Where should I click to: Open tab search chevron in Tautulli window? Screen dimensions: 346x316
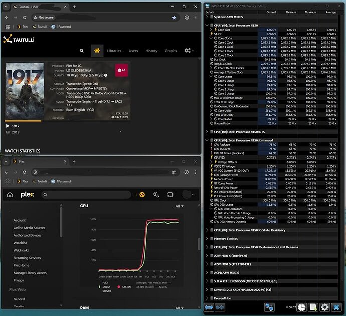6,7
